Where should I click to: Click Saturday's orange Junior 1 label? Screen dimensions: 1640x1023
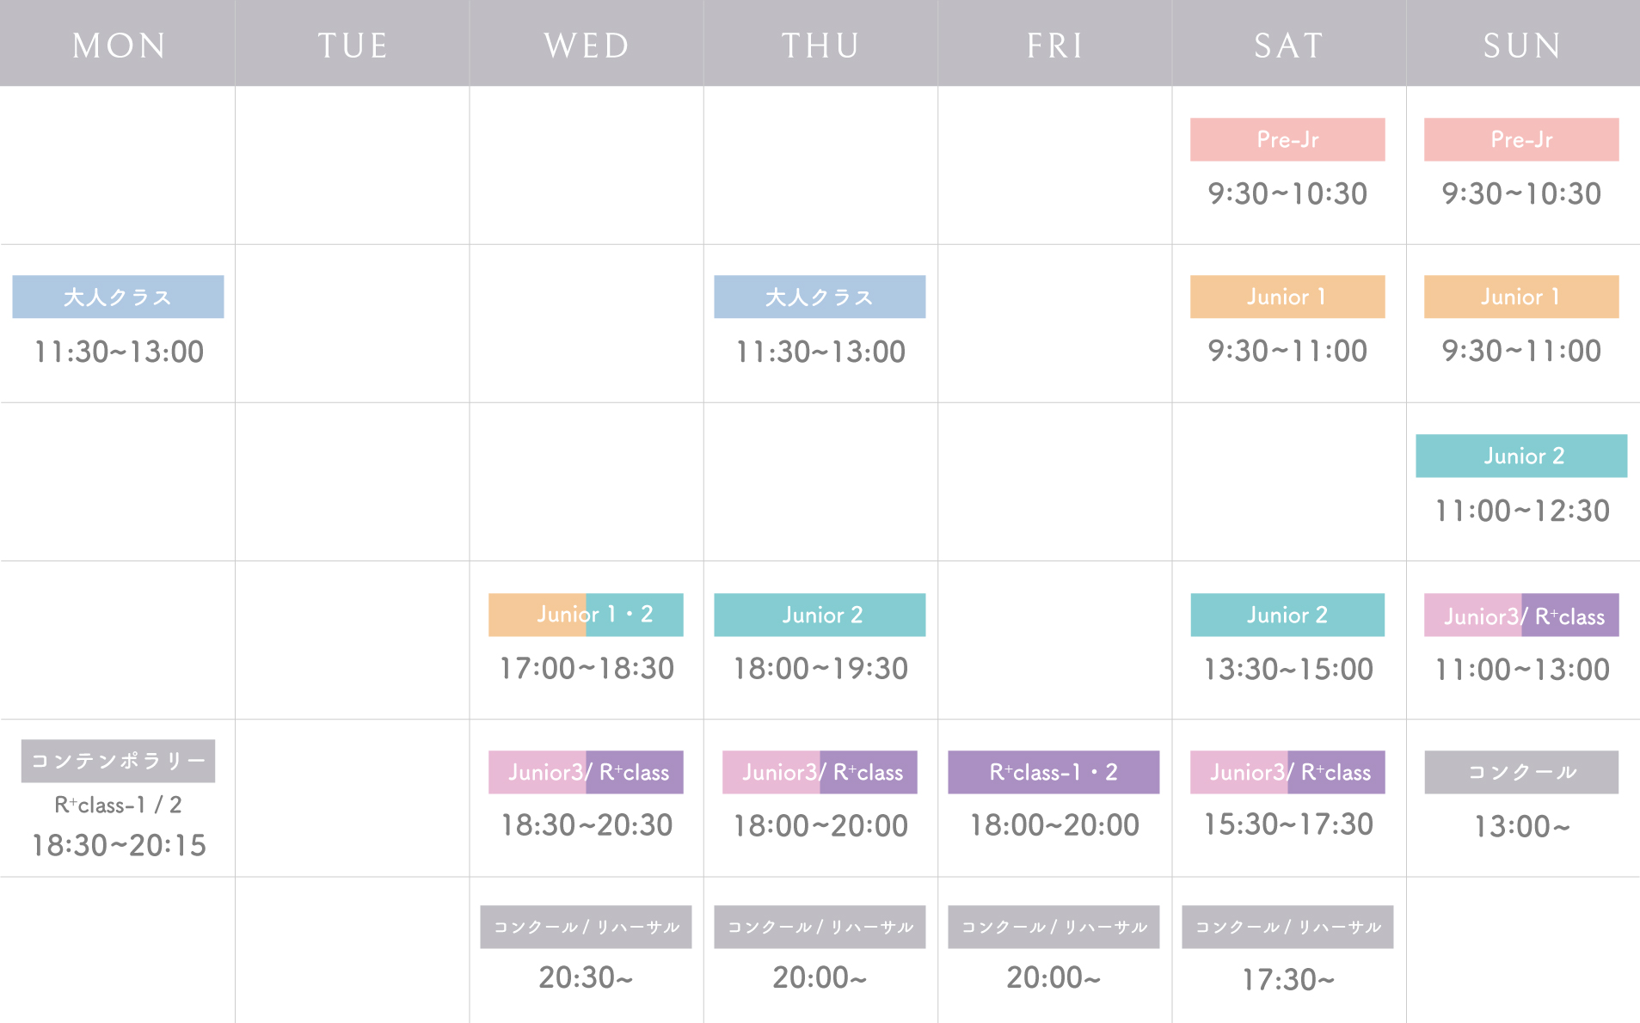click(x=1287, y=297)
